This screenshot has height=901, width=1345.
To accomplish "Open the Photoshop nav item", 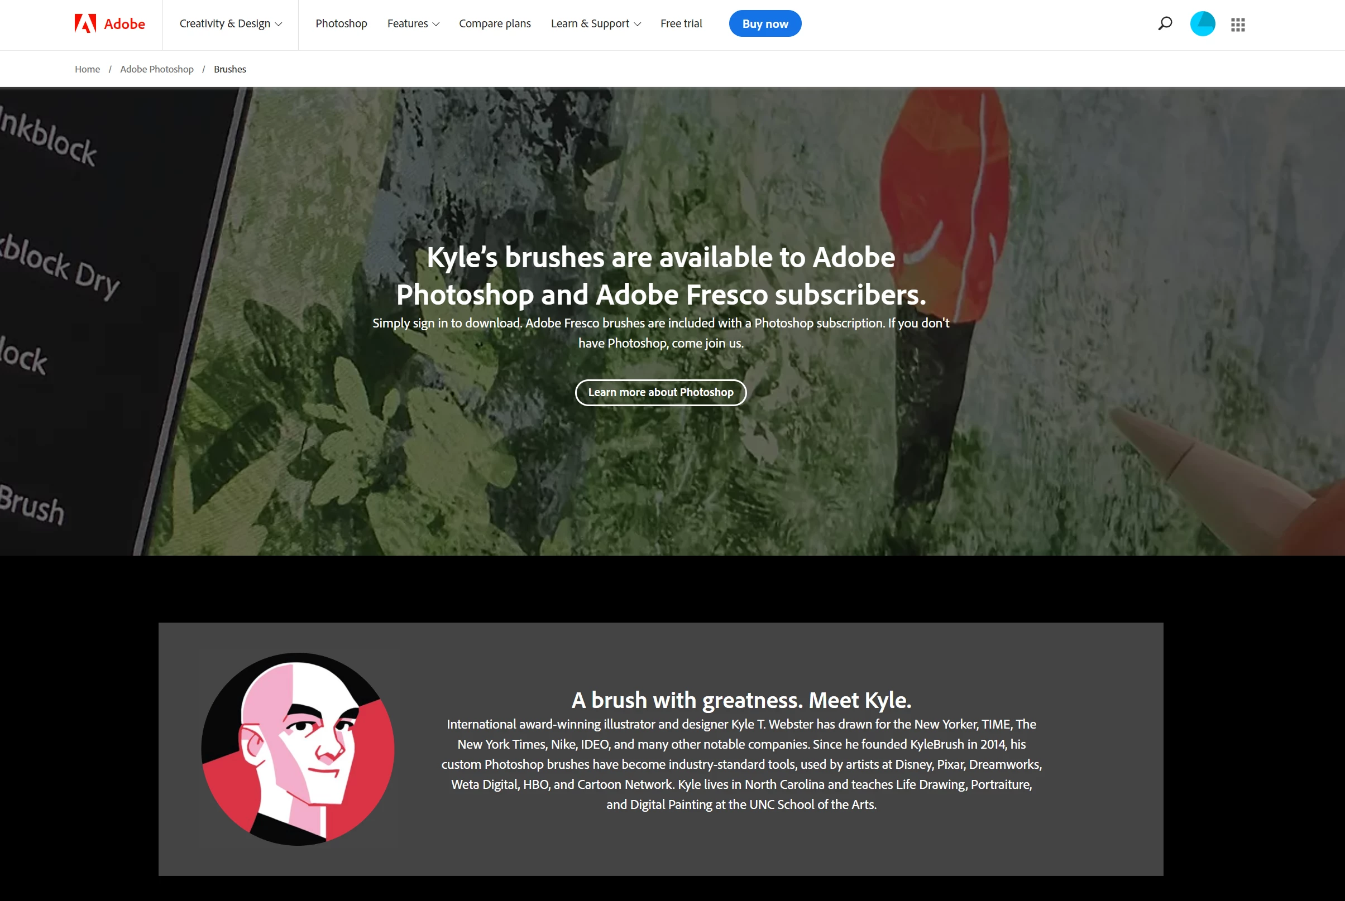I will coord(341,23).
